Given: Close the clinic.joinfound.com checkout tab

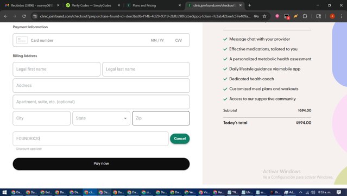Looking at the screenshot, I should (x=241, y=5).
